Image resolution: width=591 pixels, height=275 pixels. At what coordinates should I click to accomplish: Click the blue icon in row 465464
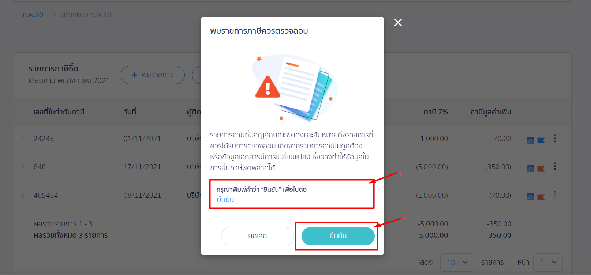530,197
